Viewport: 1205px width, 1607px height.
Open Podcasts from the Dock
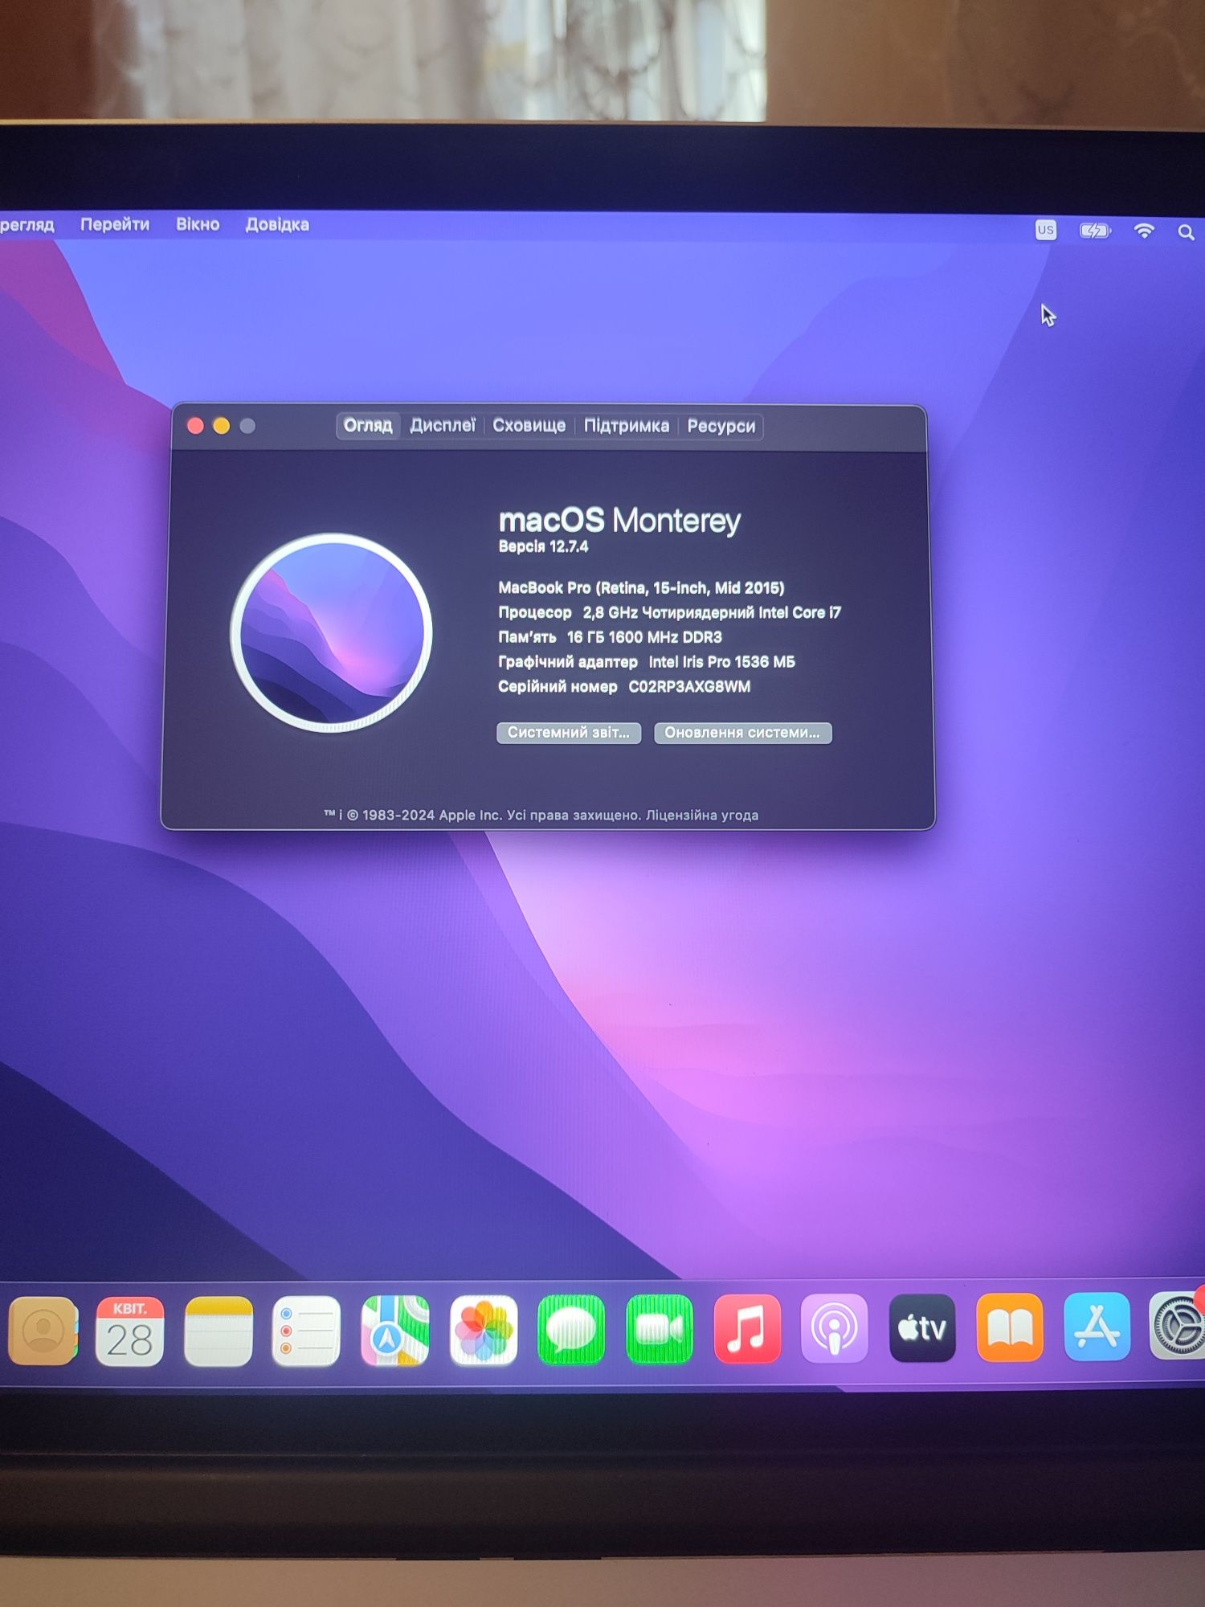point(835,1328)
